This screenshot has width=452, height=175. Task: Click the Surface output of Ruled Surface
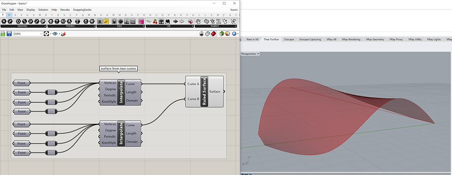(x=215, y=92)
